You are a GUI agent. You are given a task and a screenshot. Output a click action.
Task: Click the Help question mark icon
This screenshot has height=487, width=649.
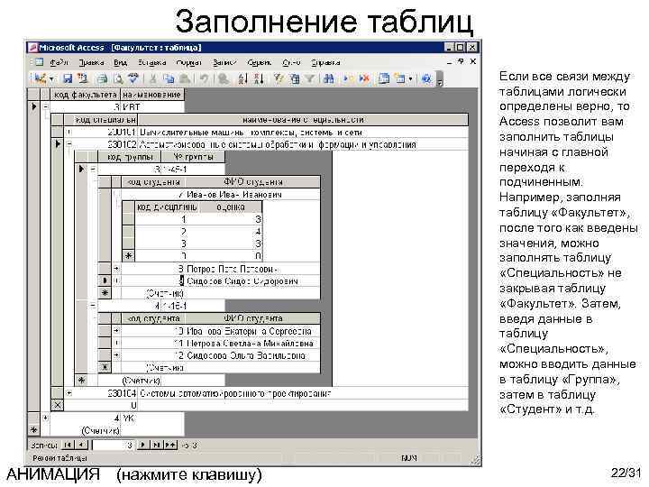(426, 78)
